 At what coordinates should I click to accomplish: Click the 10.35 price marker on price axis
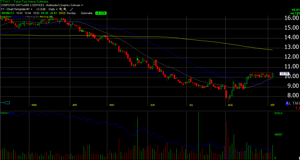284,74
